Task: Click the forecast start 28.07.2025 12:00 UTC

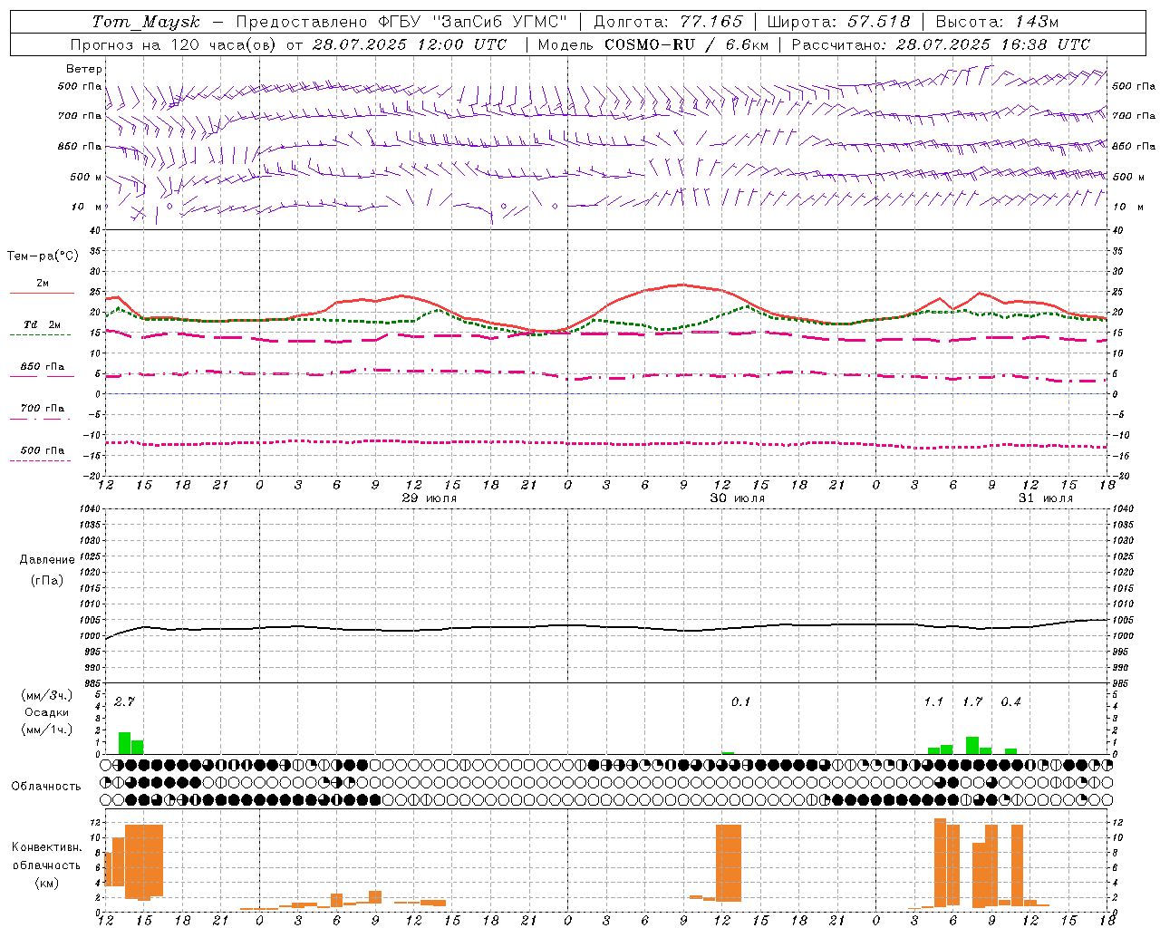Action: 410,44
